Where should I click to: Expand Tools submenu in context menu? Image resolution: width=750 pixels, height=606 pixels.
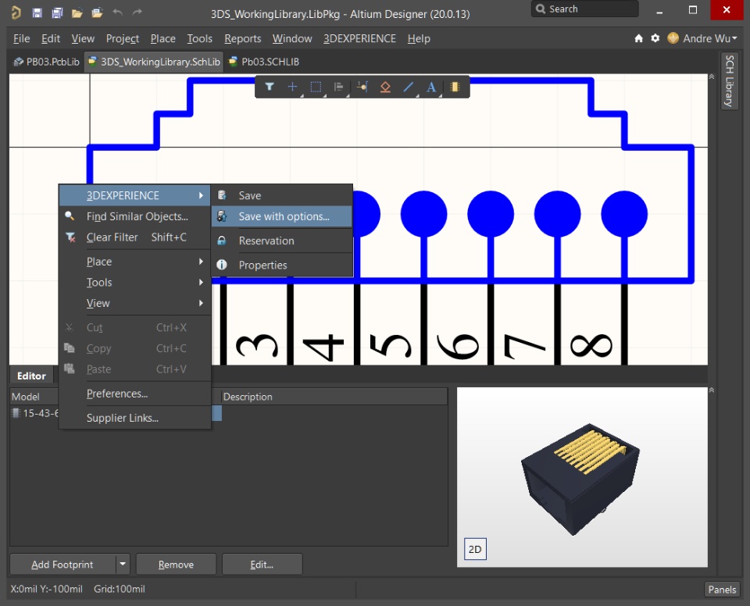coord(134,282)
